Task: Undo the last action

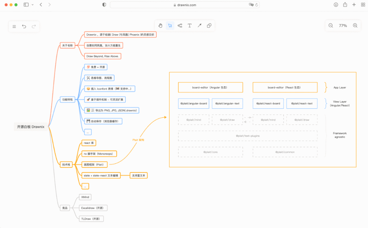Action: click(24, 26)
